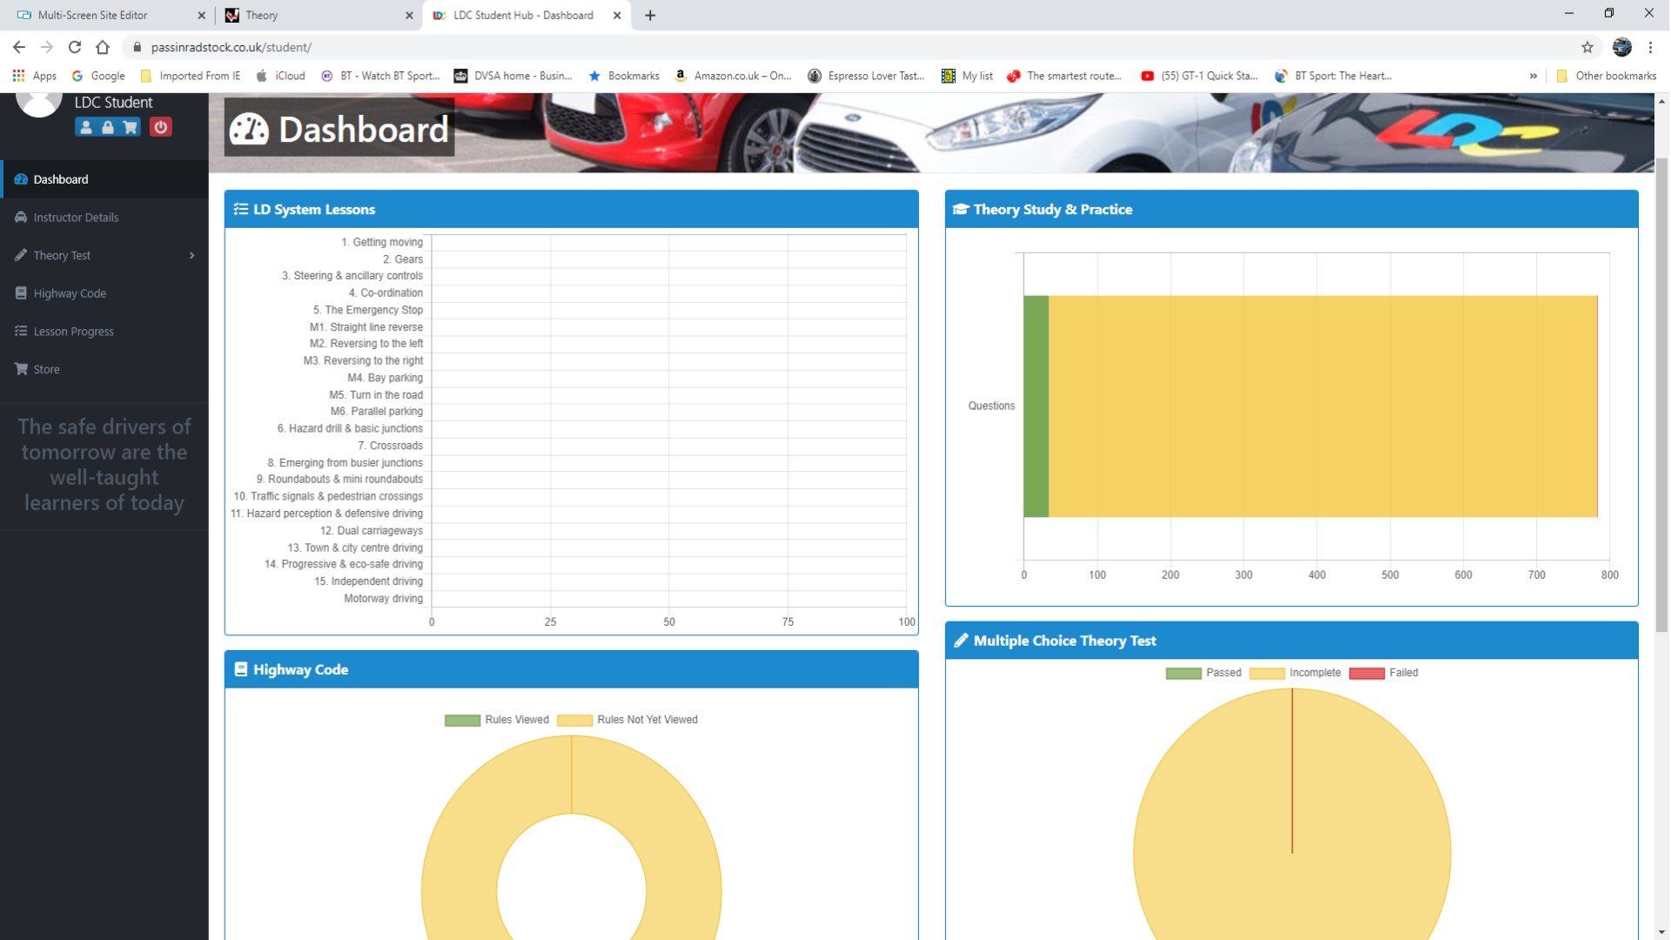Viewport: 1671px width, 940px height.
Task: Open a new browser tab
Action: point(650,15)
